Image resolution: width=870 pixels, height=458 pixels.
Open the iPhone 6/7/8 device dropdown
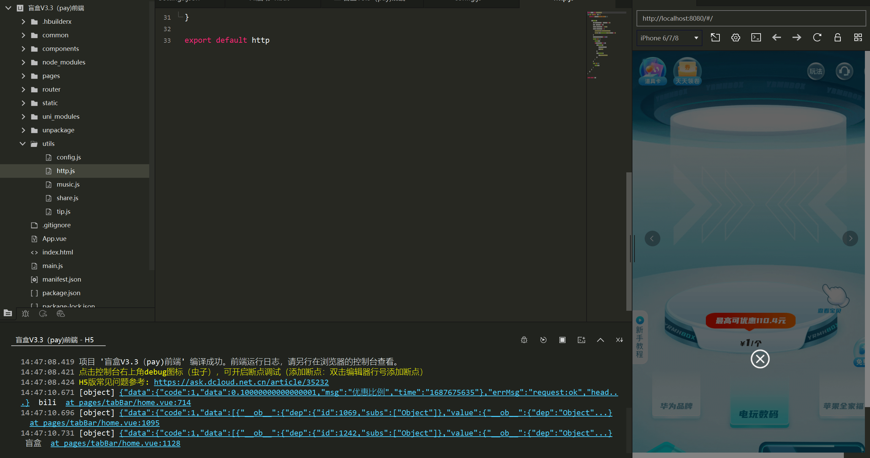pyautogui.click(x=669, y=38)
